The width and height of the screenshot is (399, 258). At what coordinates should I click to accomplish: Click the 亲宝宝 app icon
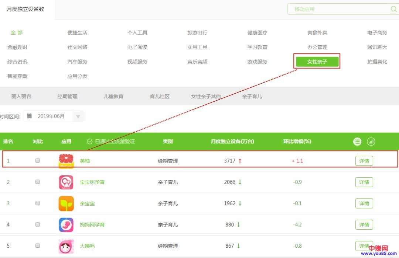(x=66, y=203)
